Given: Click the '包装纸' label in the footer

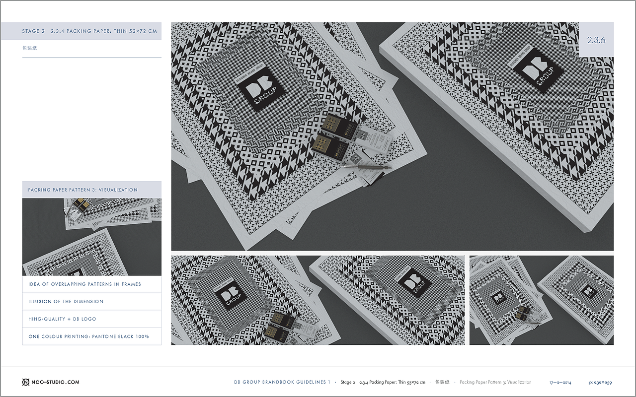Looking at the screenshot, I should (442, 382).
